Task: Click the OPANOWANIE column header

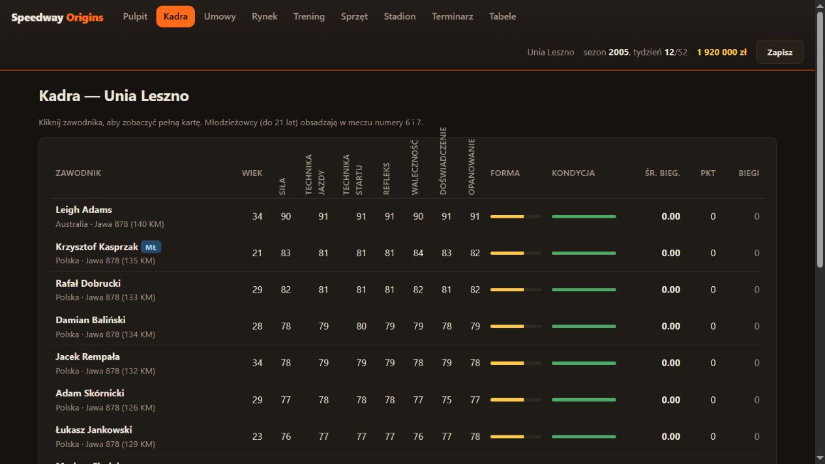Action: coord(472,167)
